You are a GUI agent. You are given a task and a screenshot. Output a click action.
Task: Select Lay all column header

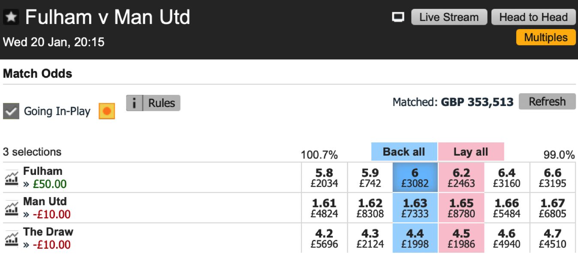(x=471, y=152)
